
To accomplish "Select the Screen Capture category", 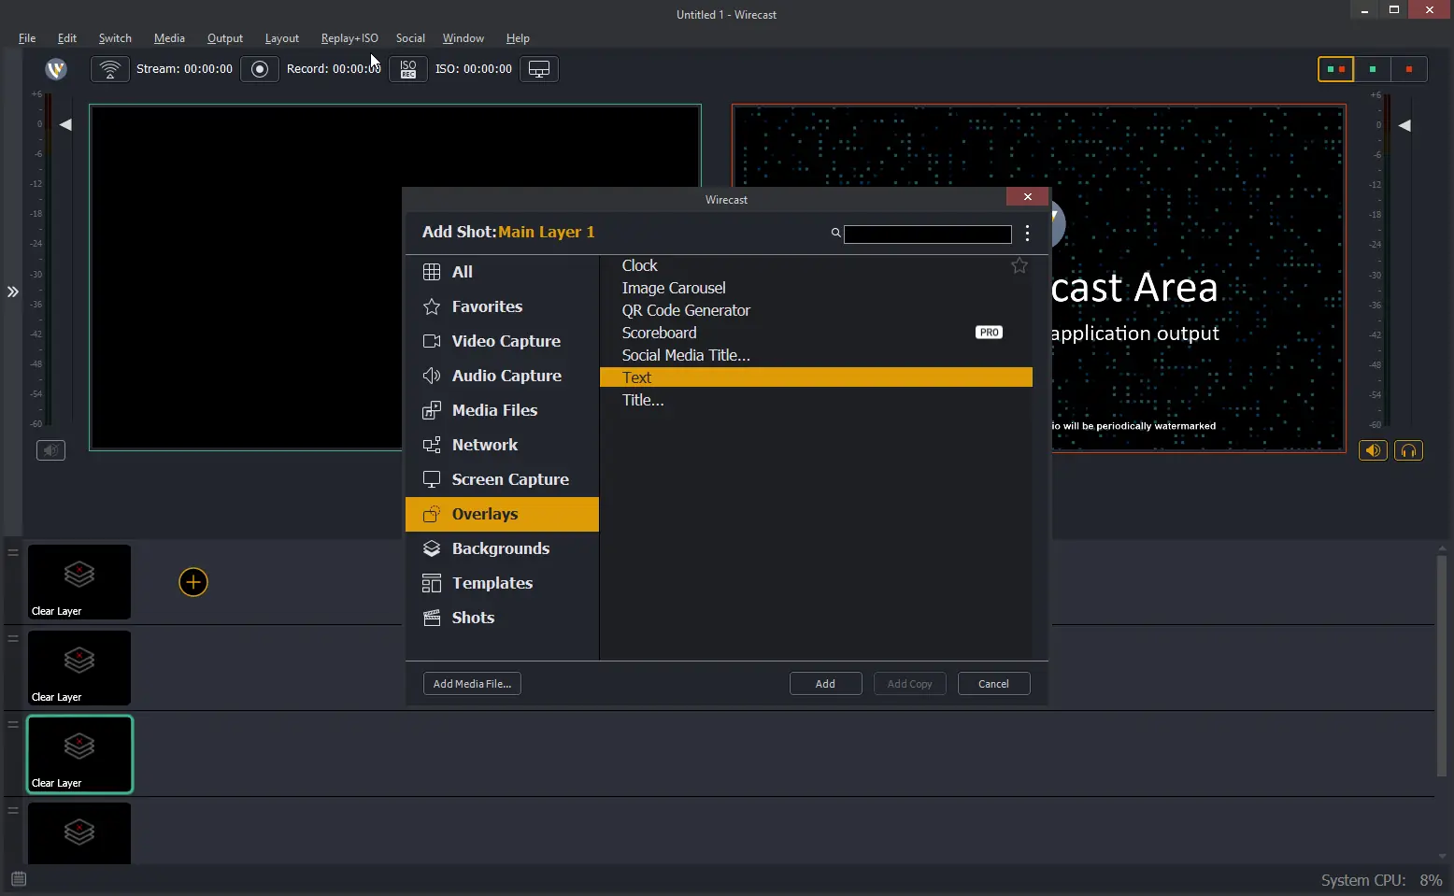I will click(x=503, y=479).
